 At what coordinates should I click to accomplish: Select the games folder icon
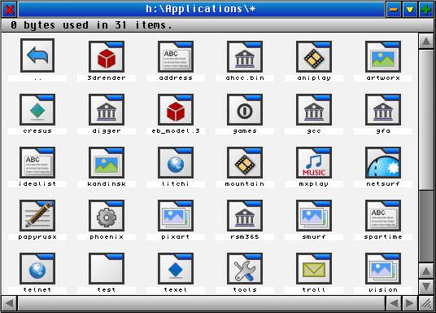(x=245, y=109)
